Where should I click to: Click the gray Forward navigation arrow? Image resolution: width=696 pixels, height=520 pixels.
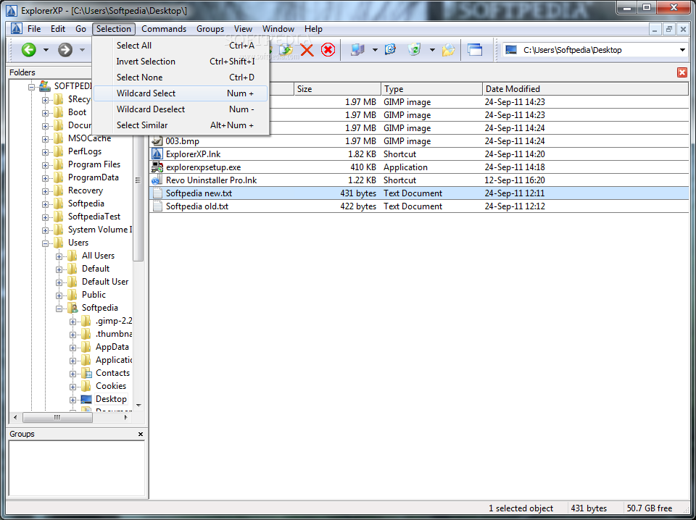tap(65, 50)
